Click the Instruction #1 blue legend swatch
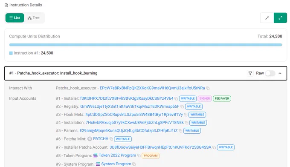Image resolution: width=290 pixels, height=167 pixels. [11, 53]
